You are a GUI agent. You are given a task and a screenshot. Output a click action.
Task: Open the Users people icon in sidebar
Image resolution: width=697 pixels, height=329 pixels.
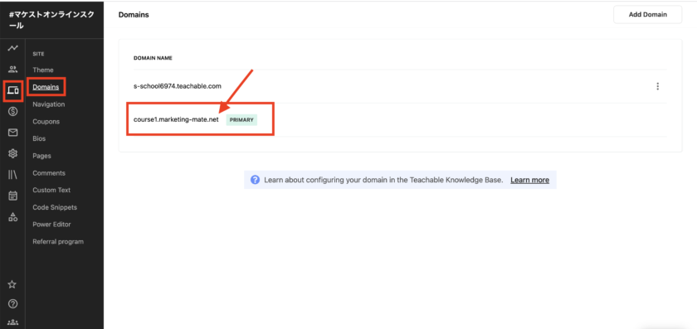[13, 69]
